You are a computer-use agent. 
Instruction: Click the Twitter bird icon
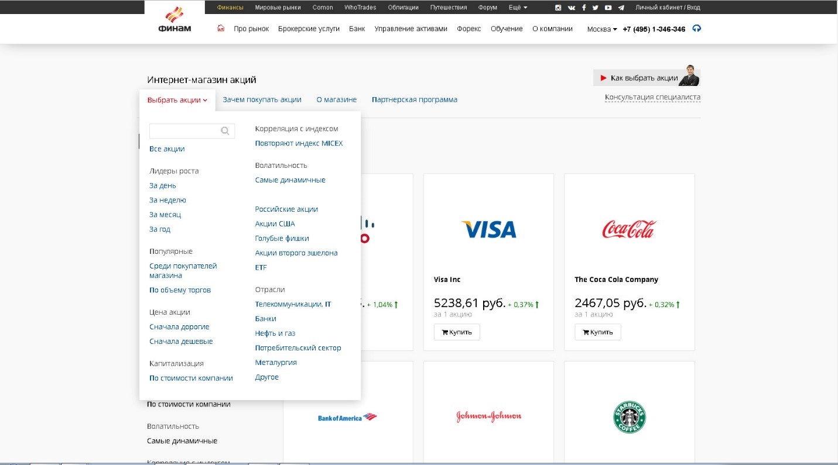(596, 8)
